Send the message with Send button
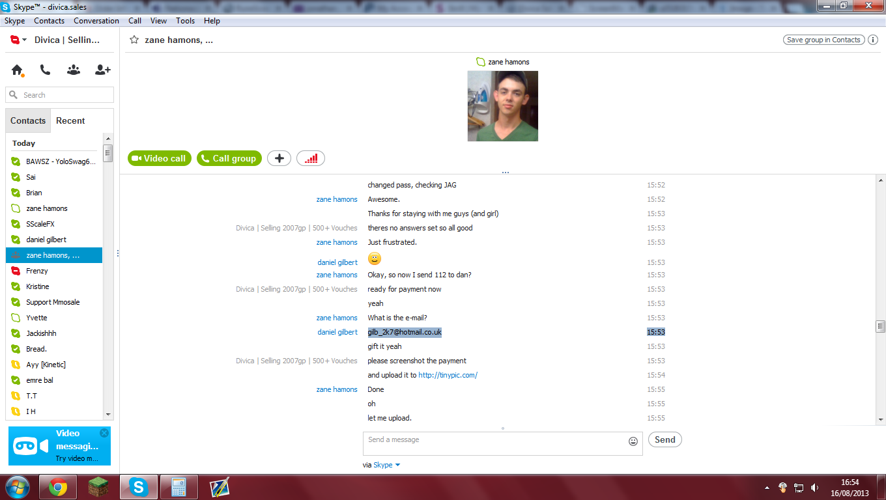This screenshot has height=500, width=886. [x=665, y=439]
